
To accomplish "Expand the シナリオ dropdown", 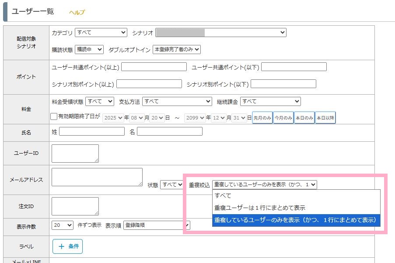I will (220, 33).
